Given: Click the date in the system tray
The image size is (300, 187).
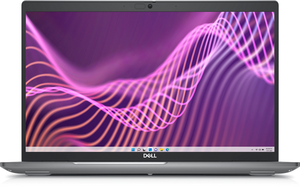Looking at the screenshot, I should [269, 148].
